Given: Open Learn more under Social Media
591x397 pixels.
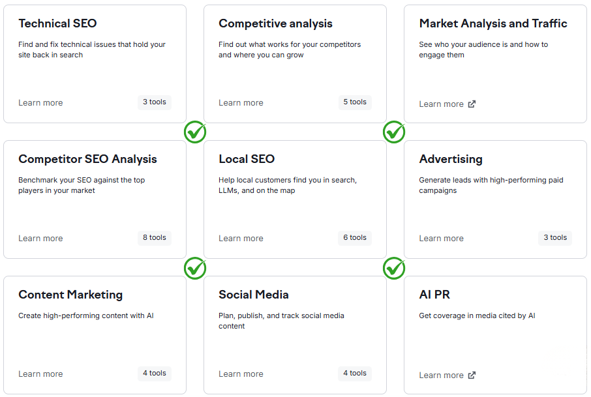Looking at the screenshot, I should tap(241, 374).
